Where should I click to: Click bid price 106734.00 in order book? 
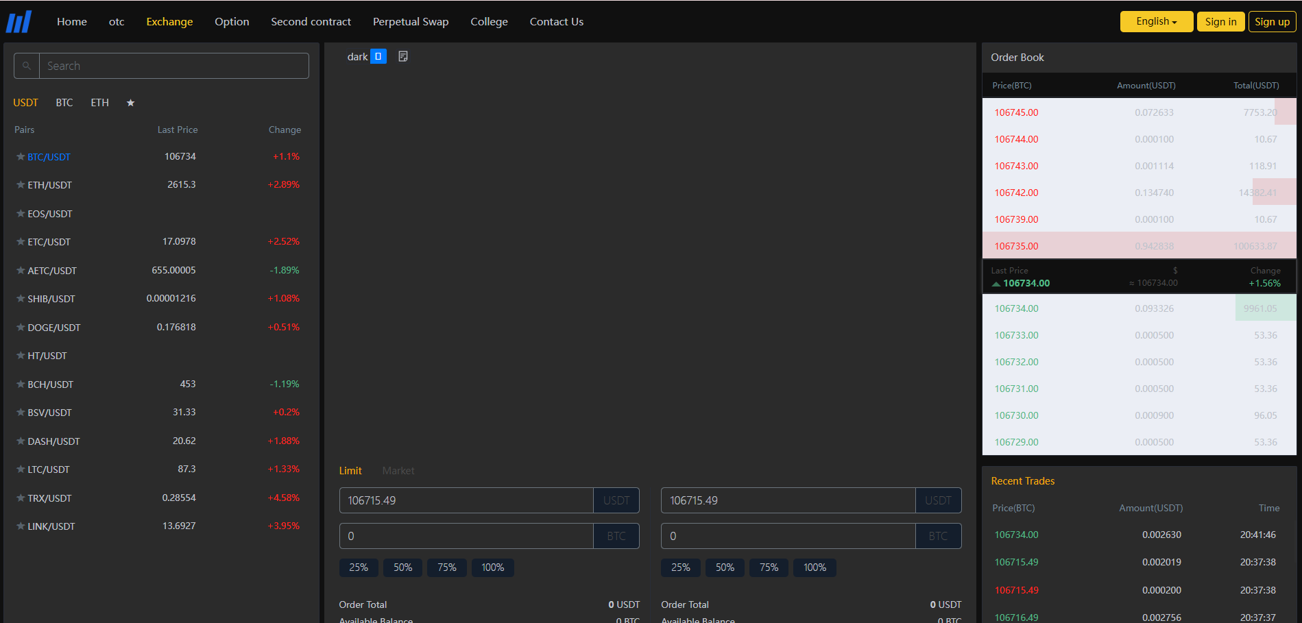click(1016, 308)
